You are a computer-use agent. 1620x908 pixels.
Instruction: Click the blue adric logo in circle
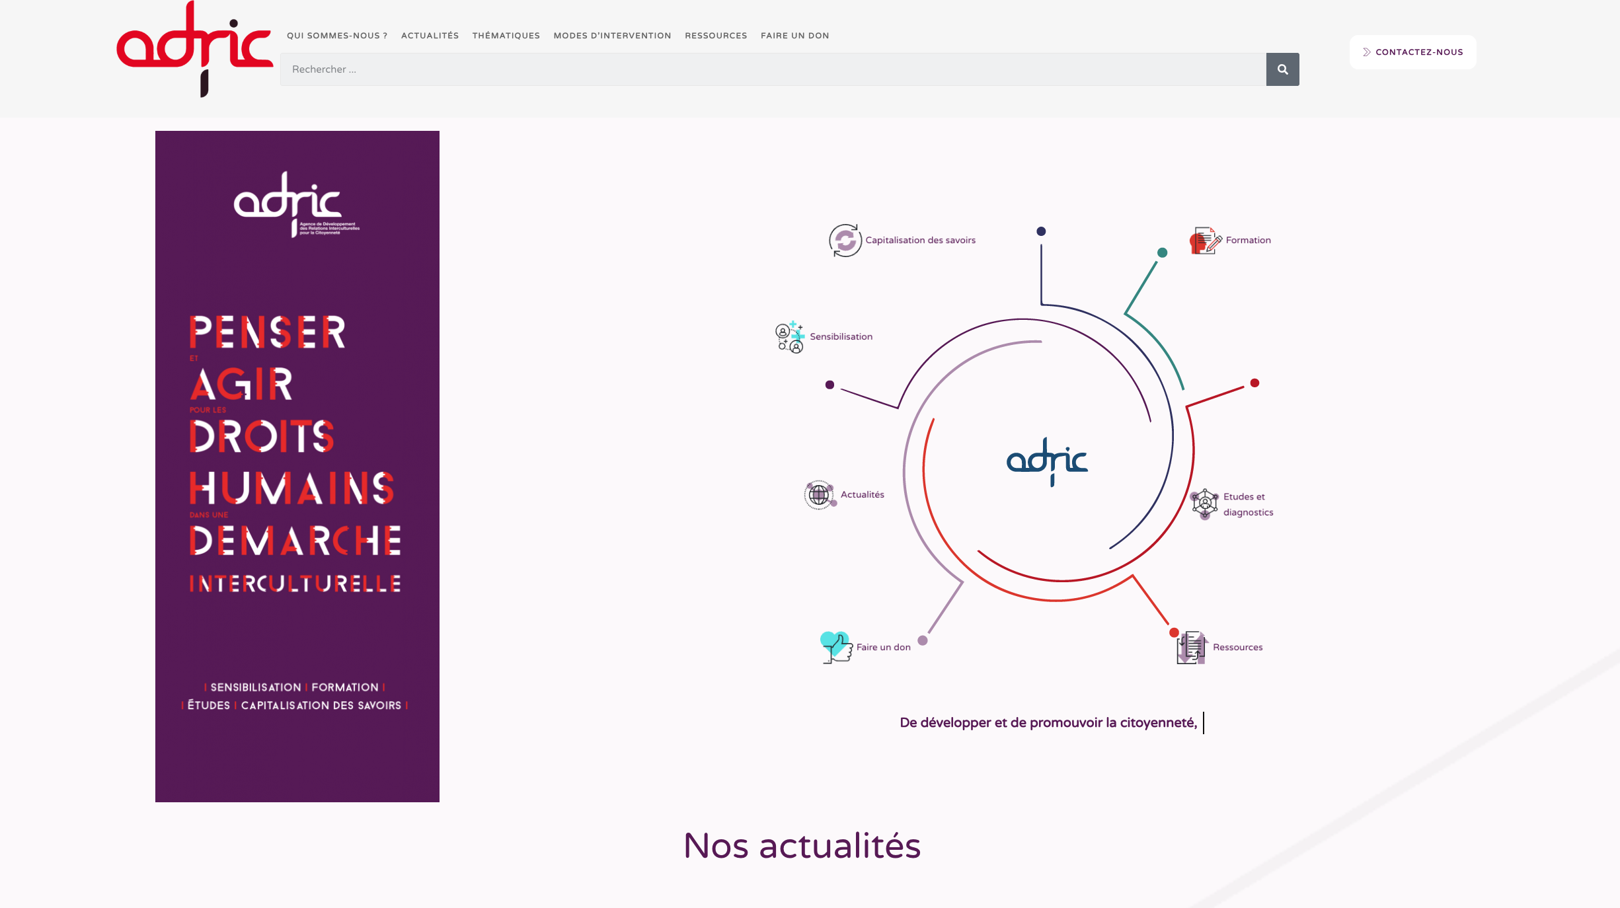tap(1047, 461)
